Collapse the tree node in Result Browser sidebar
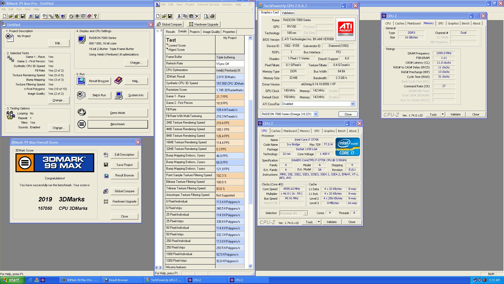Image resolution: width=504 pixels, height=284 pixels. point(157,31)
